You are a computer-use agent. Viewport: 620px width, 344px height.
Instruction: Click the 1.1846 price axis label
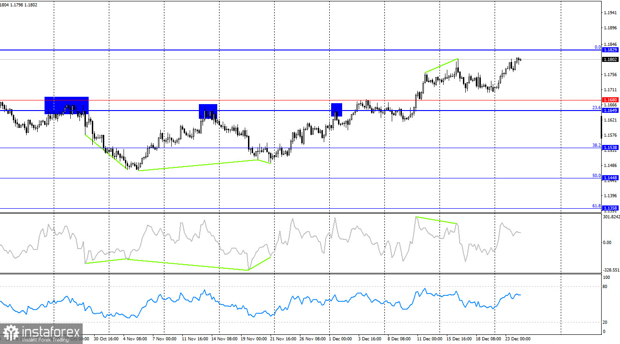click(610, 44)
